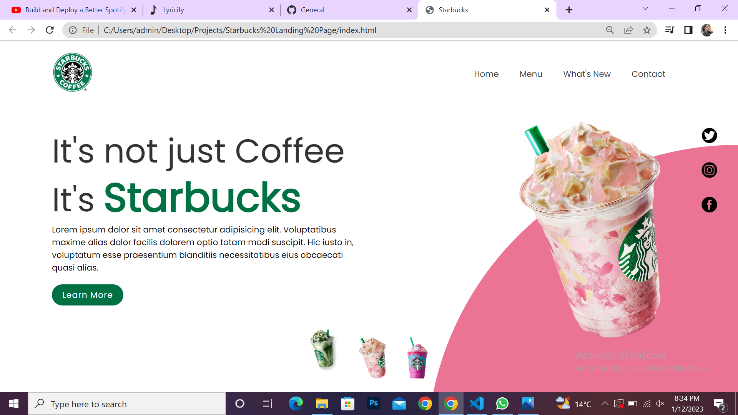Bookmark the page with the star icon
Image resolution: width=738 pixels, height=415 pixels.
point(647,30)
